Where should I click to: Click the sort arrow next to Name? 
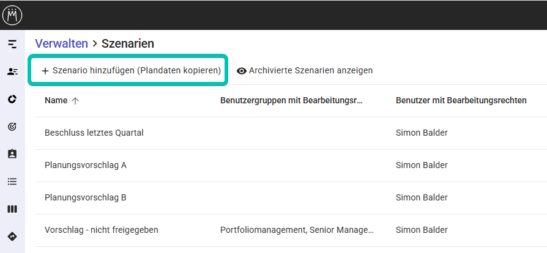point(75,101)
